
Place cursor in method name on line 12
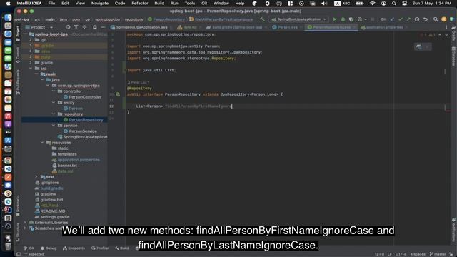pos(199,106)
